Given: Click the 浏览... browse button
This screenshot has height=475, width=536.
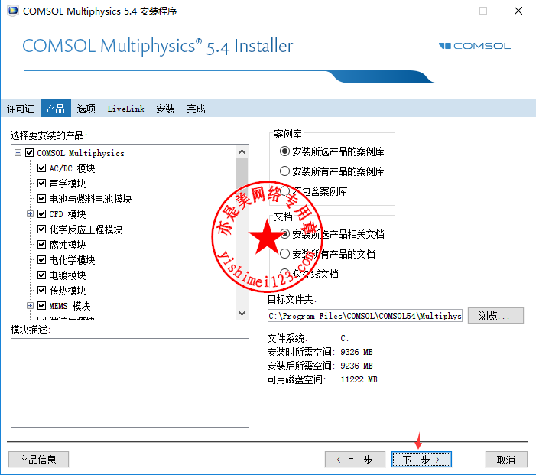Looking at the screenshot, I should 495,316.
